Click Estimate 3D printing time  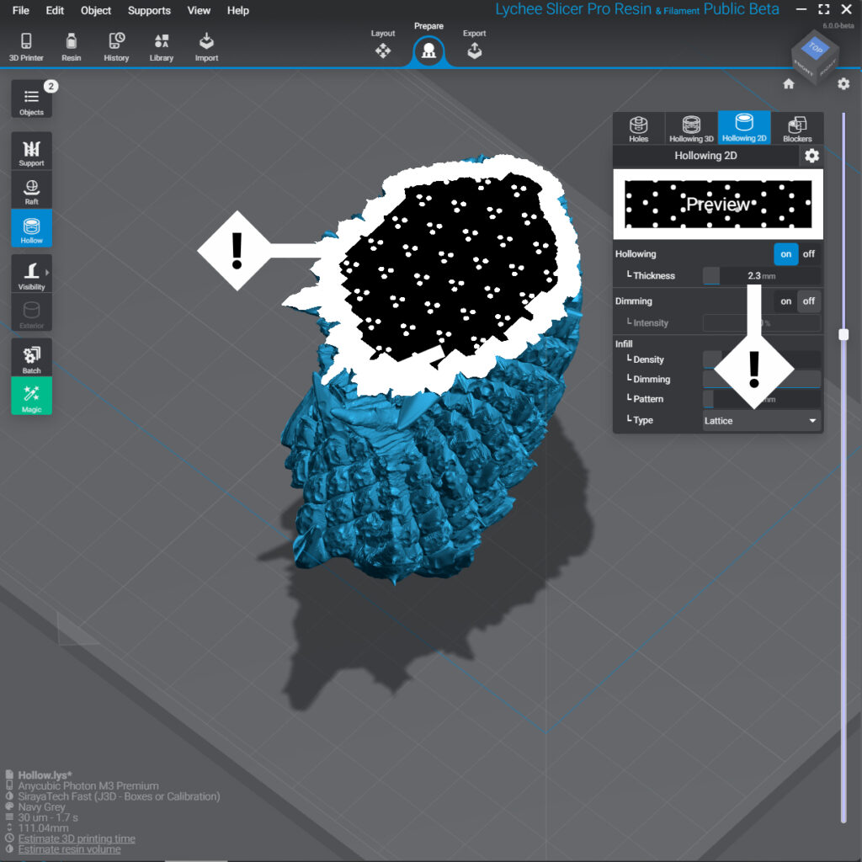coord(74,838)
